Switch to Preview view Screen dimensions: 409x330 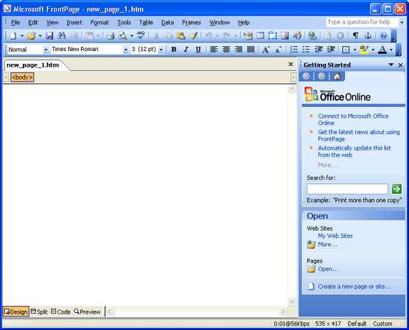[87, 312]
